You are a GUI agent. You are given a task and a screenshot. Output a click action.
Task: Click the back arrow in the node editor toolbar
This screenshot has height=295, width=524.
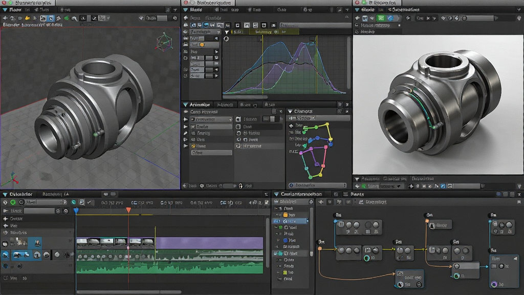click(321, 202)
